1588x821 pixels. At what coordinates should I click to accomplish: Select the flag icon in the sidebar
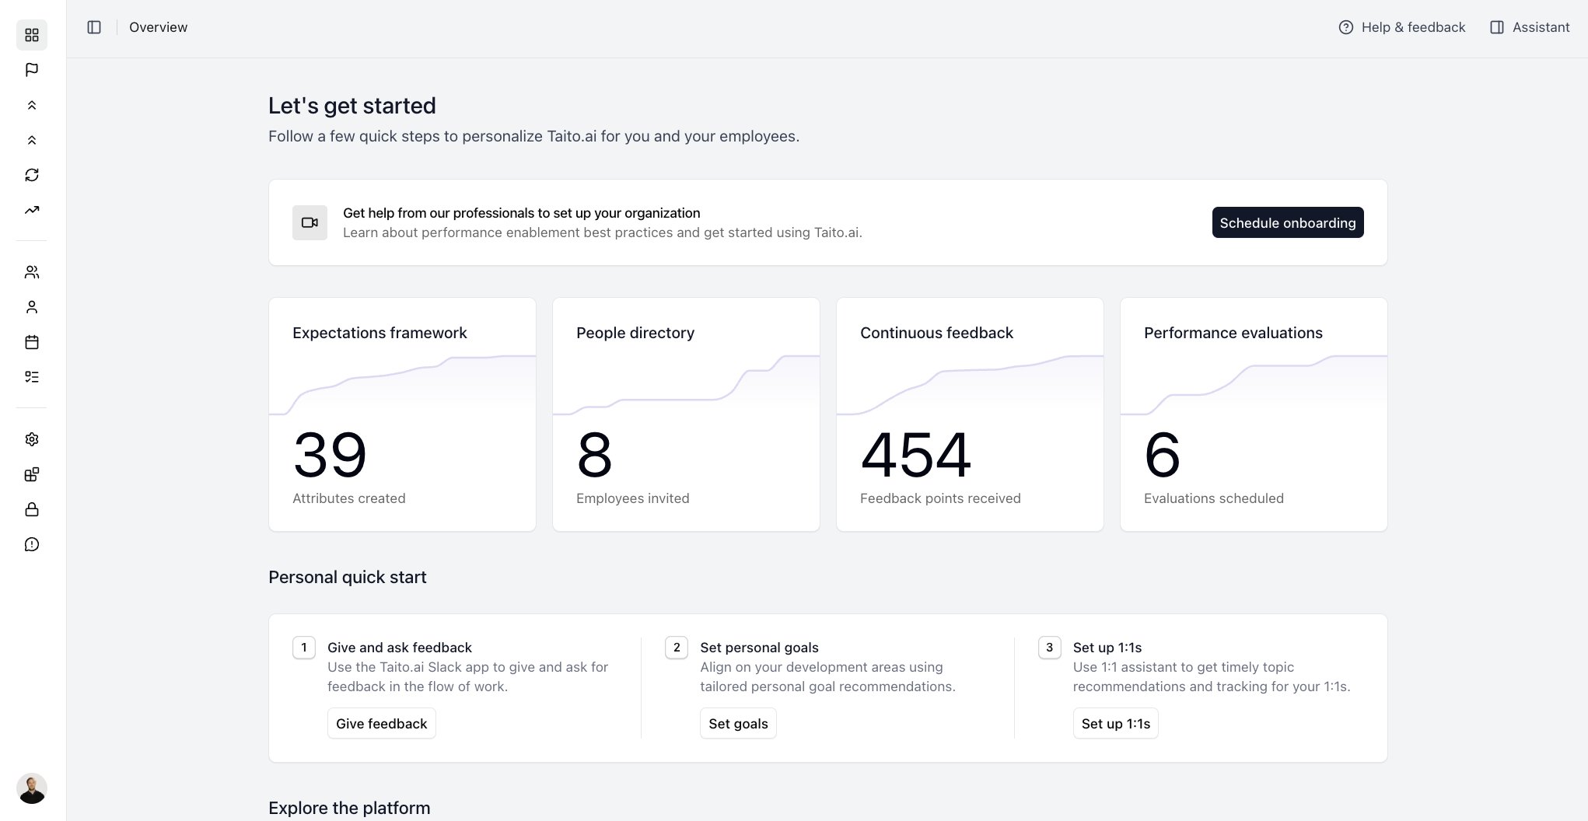[x=32, y=69]
